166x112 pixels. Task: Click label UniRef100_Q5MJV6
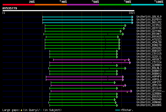pyautogui.click(x=149, y=85)
